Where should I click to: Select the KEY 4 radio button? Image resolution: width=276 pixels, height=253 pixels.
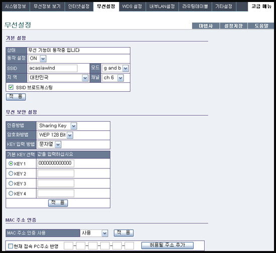click(x=11, y=193)
